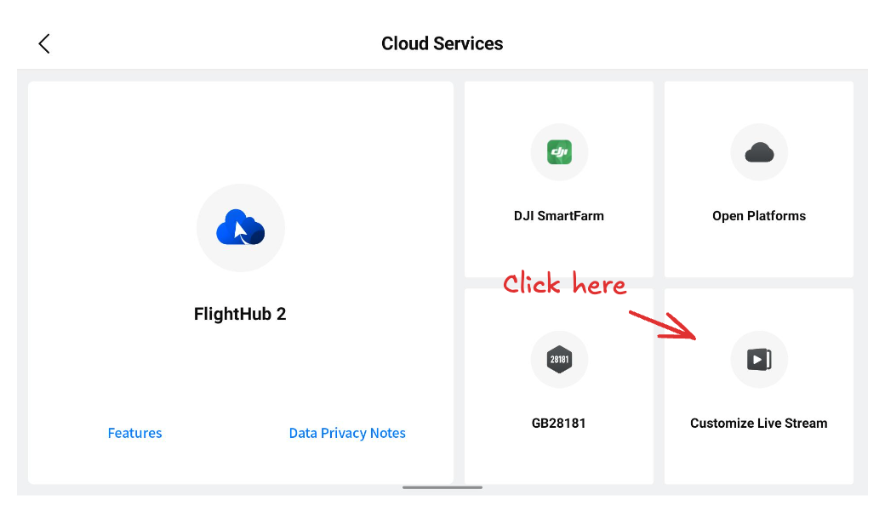
Task: Open the Customize Live Stream video icon
Action: tap(759, 359)
